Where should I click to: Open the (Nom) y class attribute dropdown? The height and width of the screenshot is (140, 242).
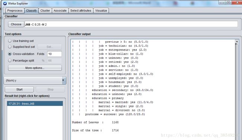point(35,80)
